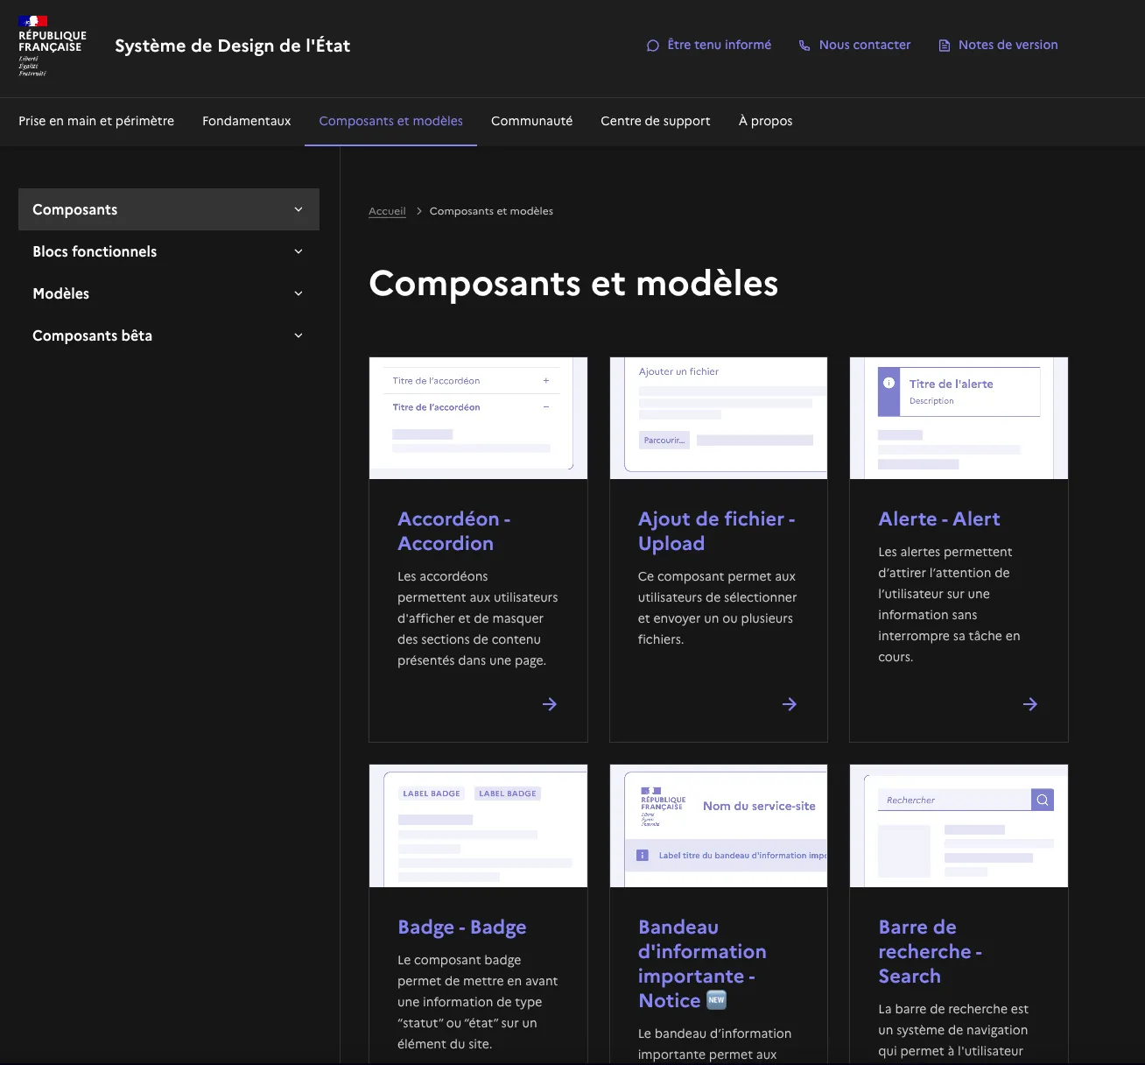Viewport: 1145px width, 1065px height.
Task: Click the Nom du service-site preview thumbnail
Action: 719,826
